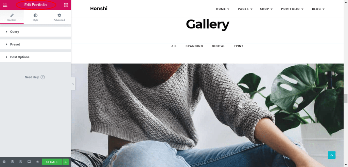
Task: Switch to the Advanced tab
Action: tap(59, 17)
